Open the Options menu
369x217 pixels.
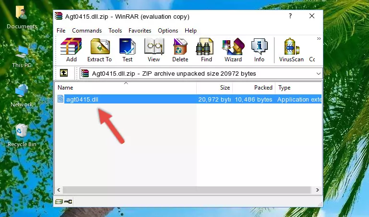(x=168, y=31)
